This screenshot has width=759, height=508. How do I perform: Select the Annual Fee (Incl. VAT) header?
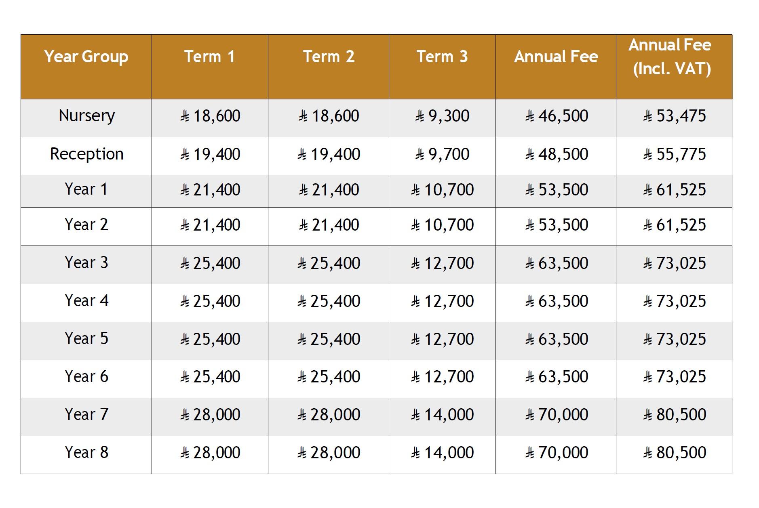click(x=674, y=67)
